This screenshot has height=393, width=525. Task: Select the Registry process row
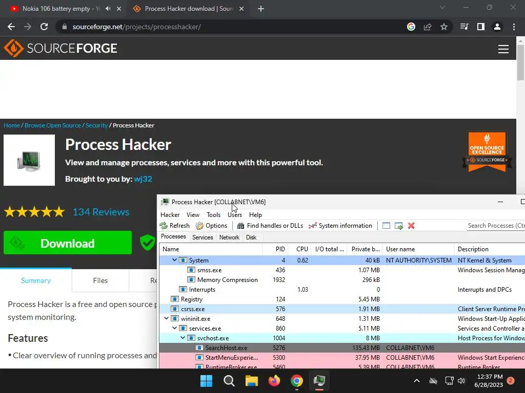[x=342, y=299]
